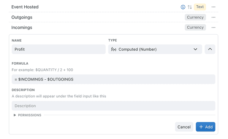Open the three-dot menu for Outgoings

coord(213,17)
